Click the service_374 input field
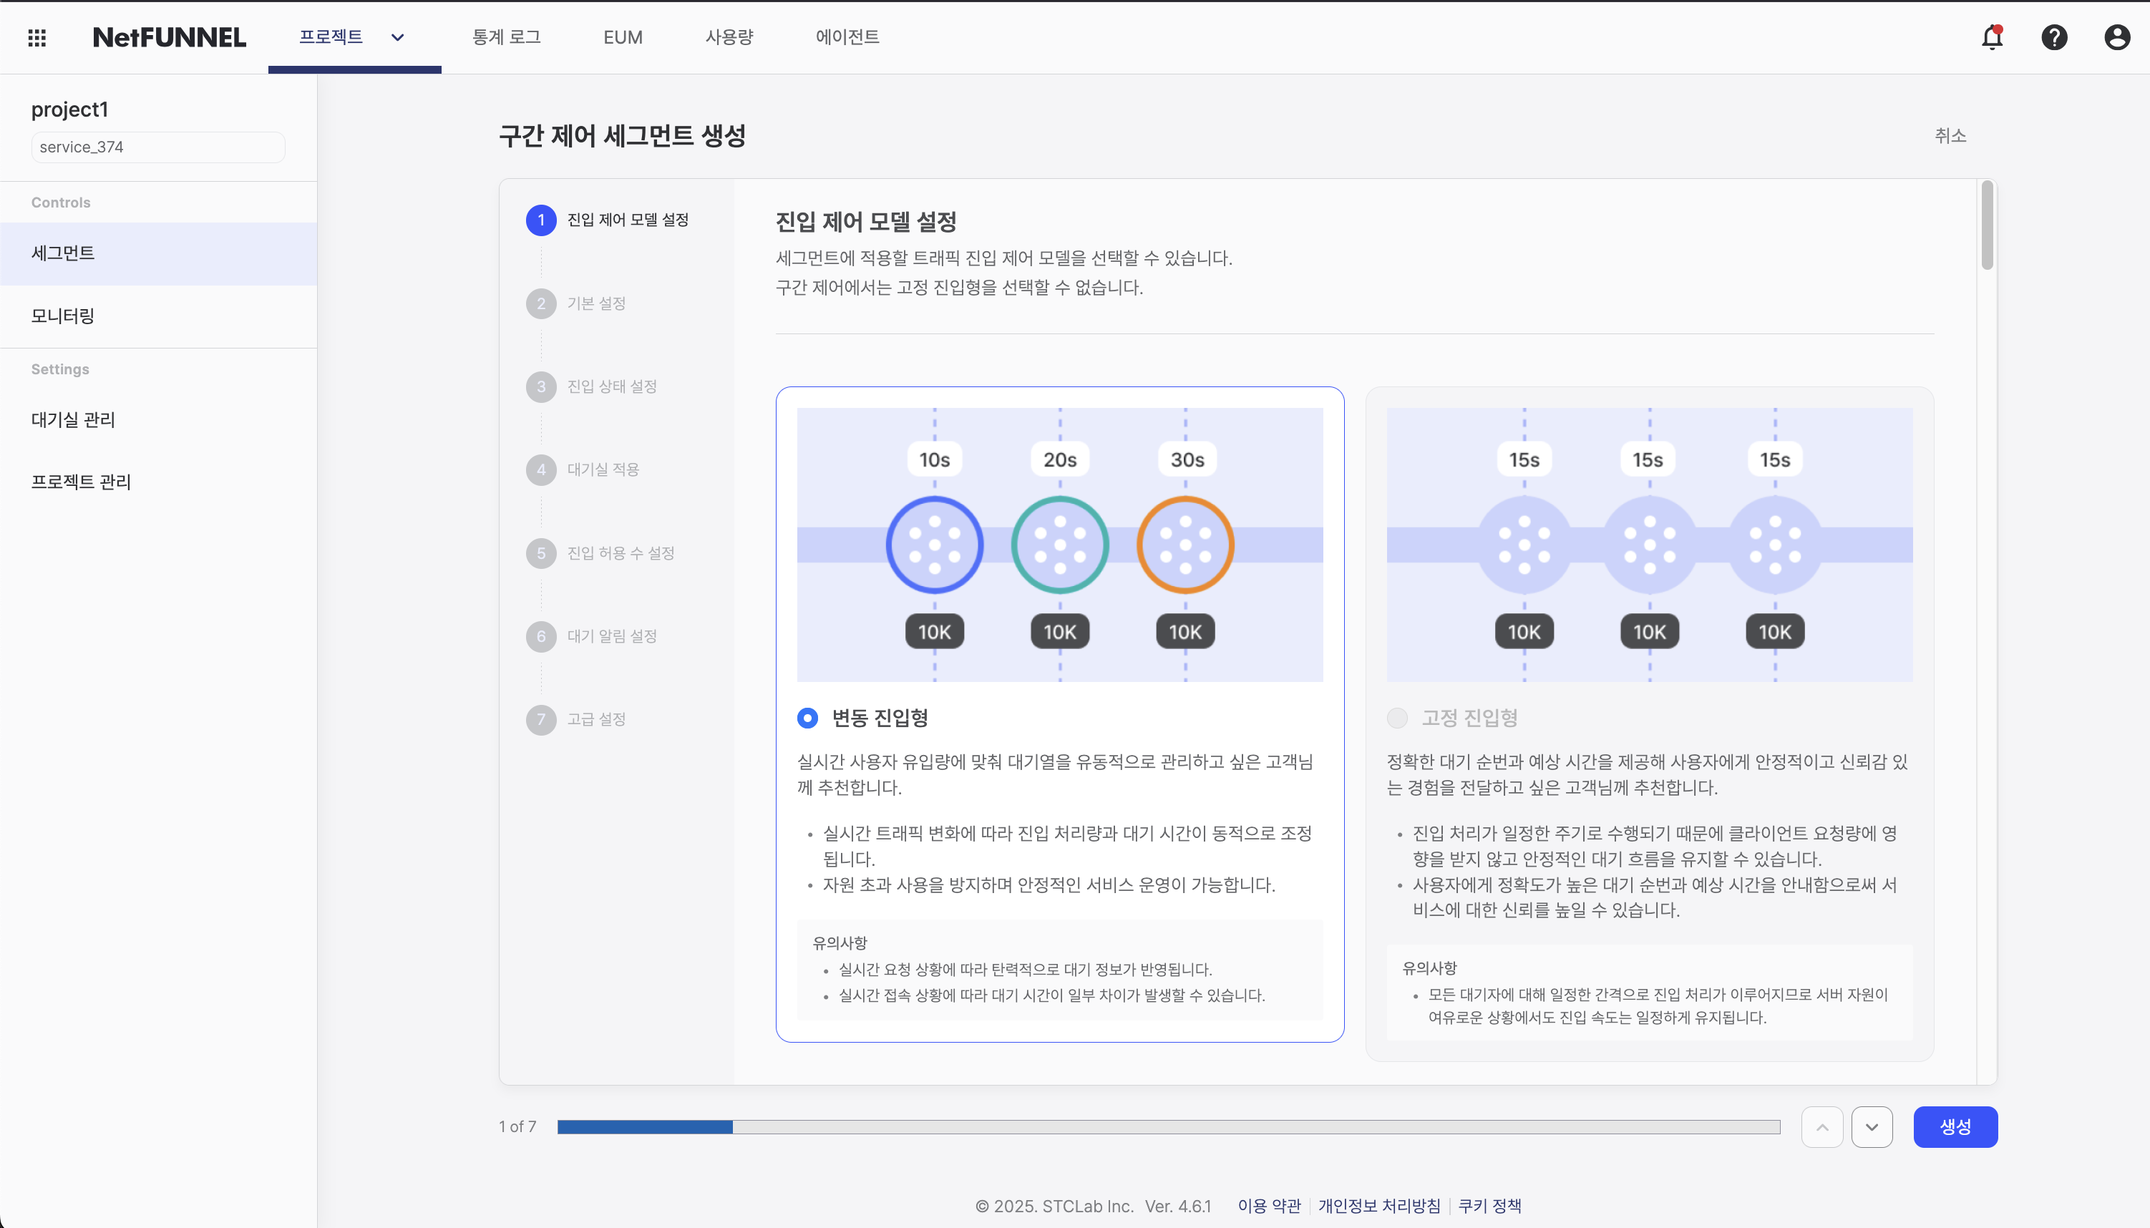 pos(157,147)
